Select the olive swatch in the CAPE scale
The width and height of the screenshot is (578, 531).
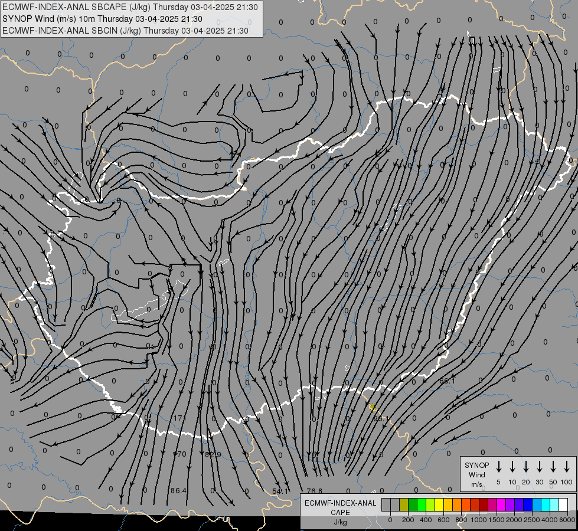(x=404, y=504)
